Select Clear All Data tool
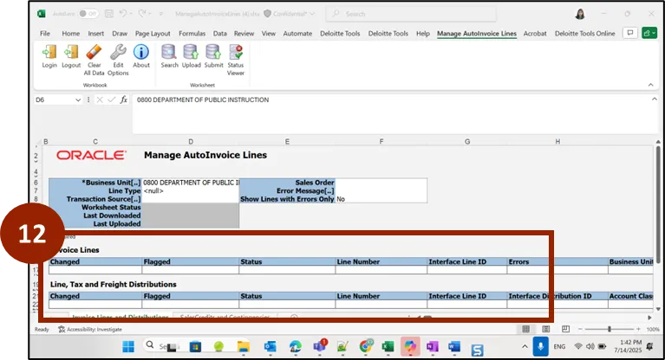This screenshot has width=665, height=360. 95,55
